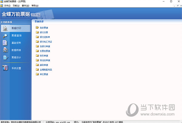Open 票据打印 via its printer icon
182x123 pixels.
click(5, 28)
